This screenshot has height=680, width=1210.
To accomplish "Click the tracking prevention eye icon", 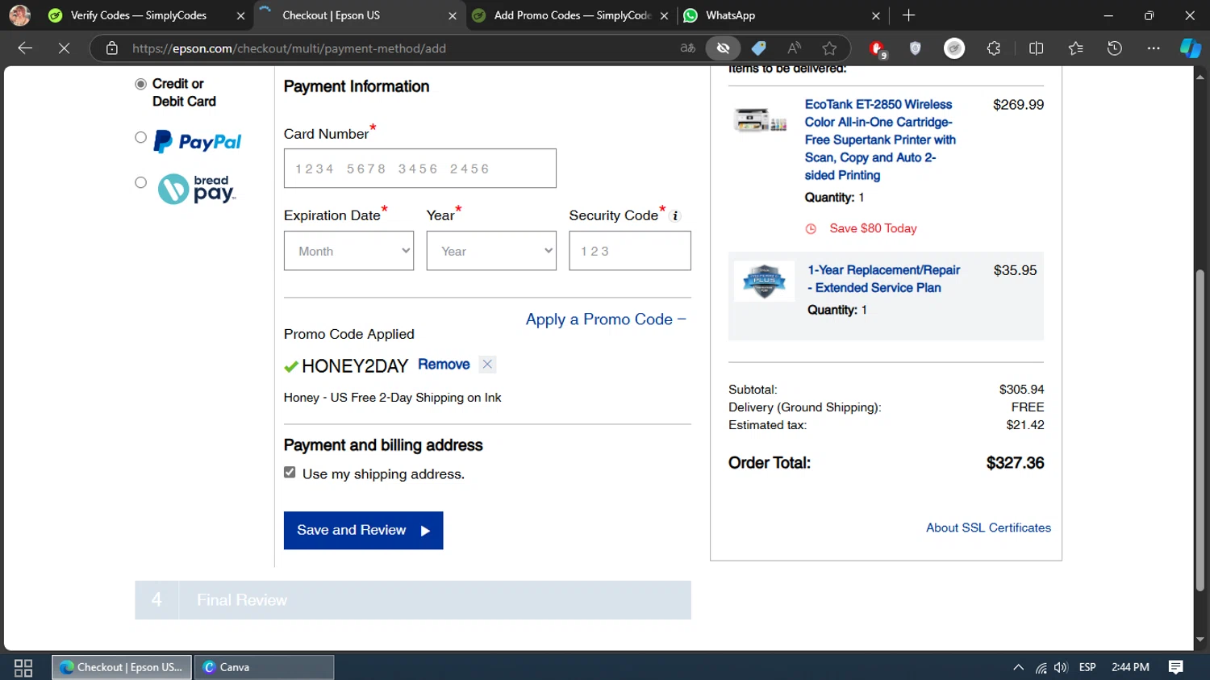I will click(x=724, y=48).
